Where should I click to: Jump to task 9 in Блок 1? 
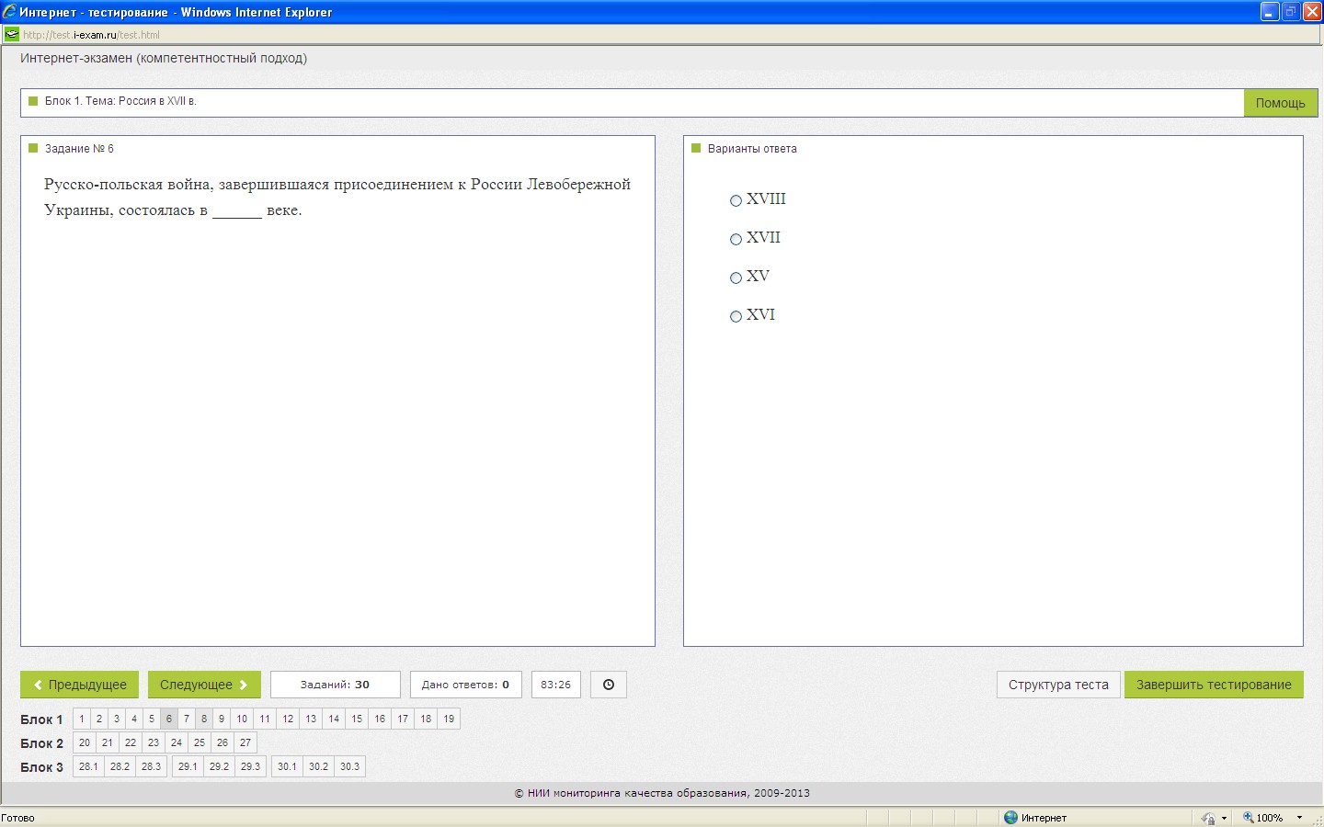[x=222, y=719]
